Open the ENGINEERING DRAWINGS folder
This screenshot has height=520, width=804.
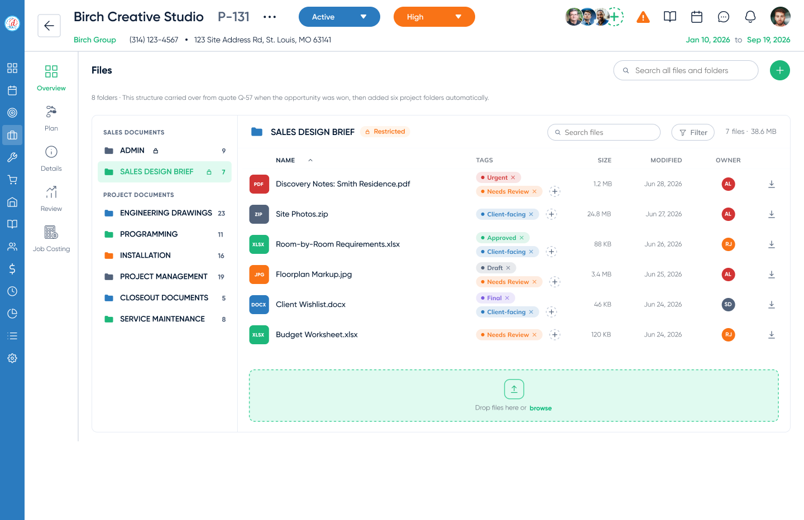(x=165, y=213)
